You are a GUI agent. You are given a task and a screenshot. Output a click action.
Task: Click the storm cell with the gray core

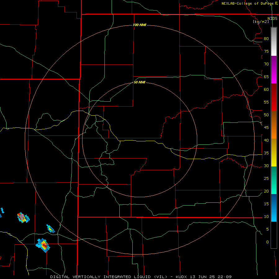point(23,217)
